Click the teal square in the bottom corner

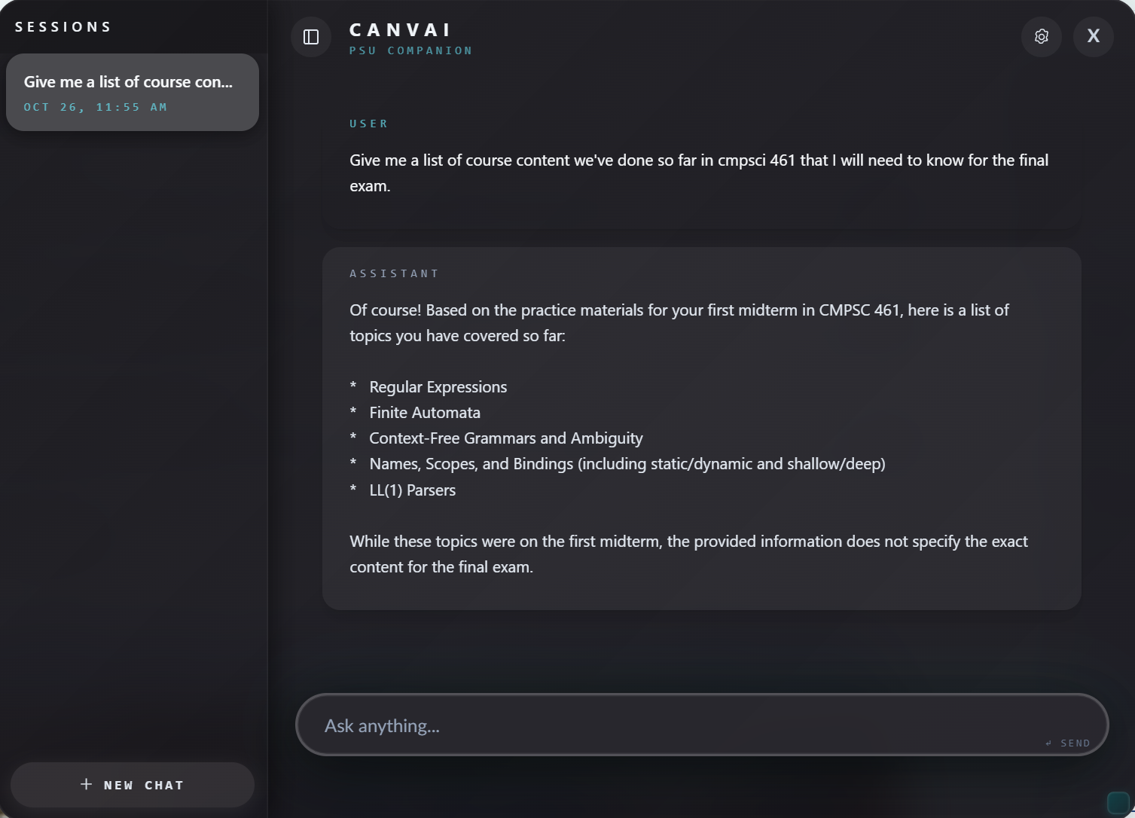pos(1118,802)
